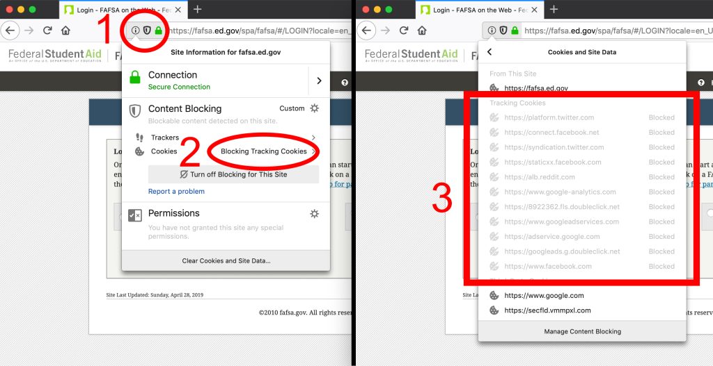Click Cookies row cookie icon
The height and width of the screenshot is (366, 713).
coord(139,151)
